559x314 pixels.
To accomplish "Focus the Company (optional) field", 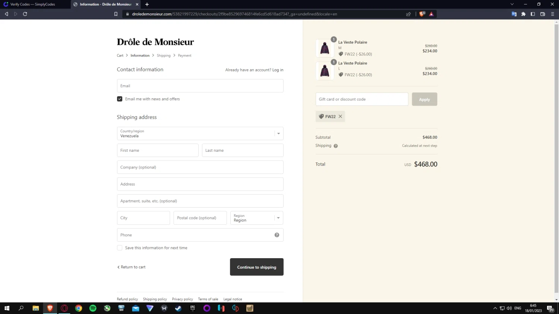I will click(x=200, y=167).
